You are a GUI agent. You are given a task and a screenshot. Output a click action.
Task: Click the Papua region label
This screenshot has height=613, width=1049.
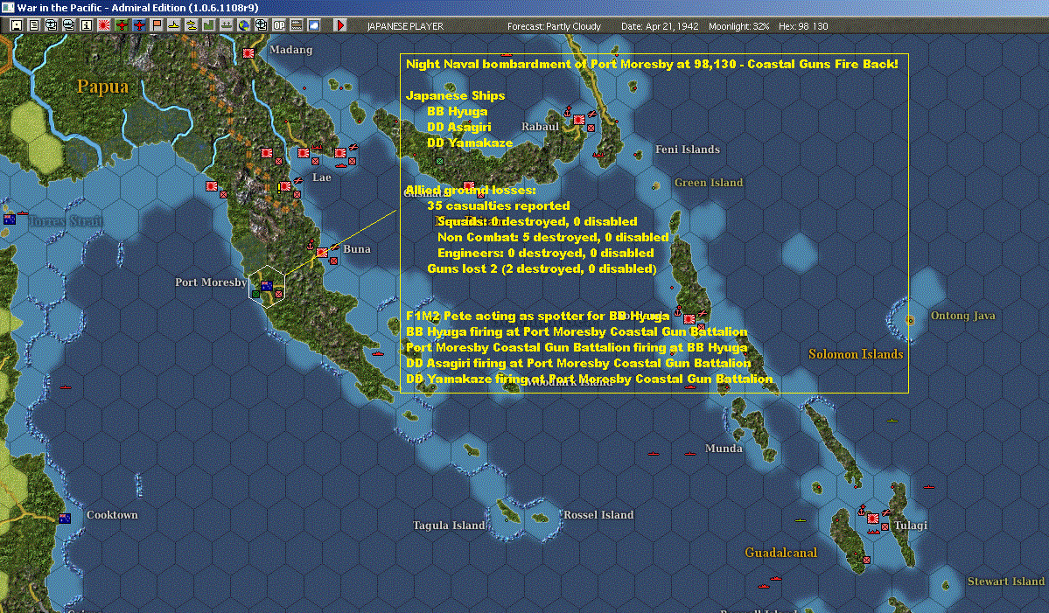click(x=102, y=87)
